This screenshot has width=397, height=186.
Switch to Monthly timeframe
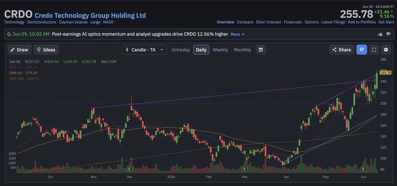(243, 50)
